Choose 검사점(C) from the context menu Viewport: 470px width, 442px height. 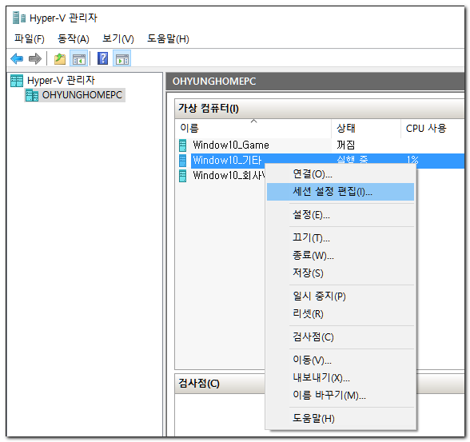(x=341, y=337)
